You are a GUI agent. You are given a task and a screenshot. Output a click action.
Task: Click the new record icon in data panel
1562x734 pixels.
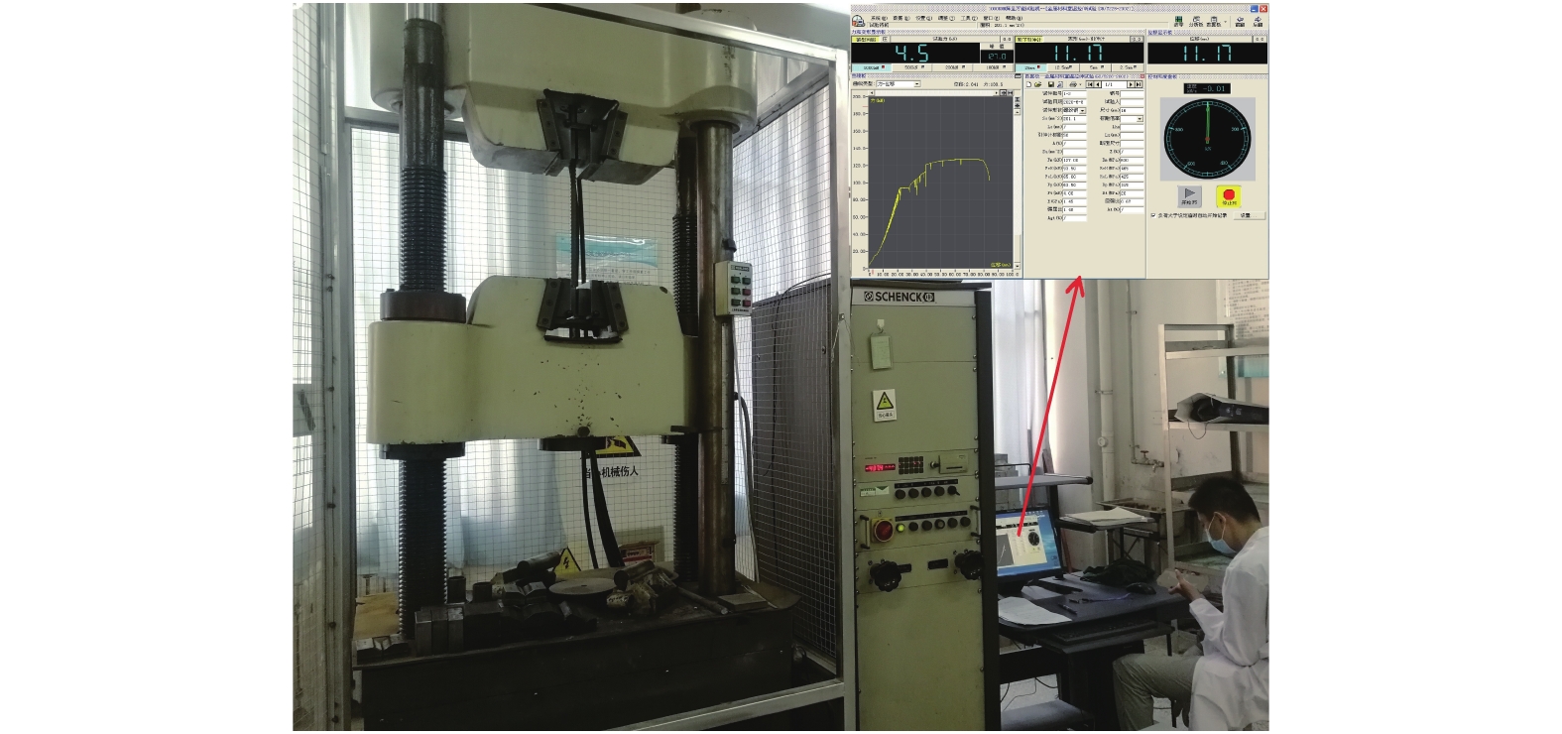coord(1028,85)
